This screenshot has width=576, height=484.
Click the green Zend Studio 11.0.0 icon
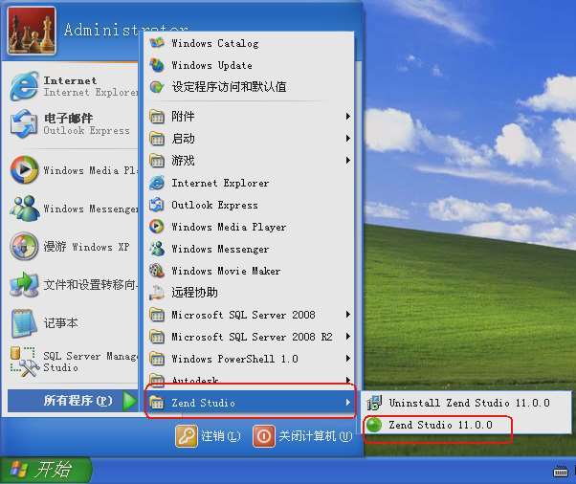[x=374, y=425]
